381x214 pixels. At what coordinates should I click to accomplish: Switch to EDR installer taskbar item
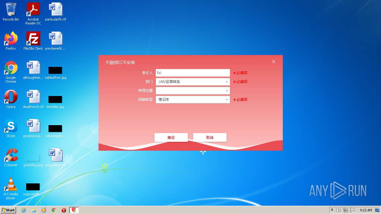coord(74,210)
